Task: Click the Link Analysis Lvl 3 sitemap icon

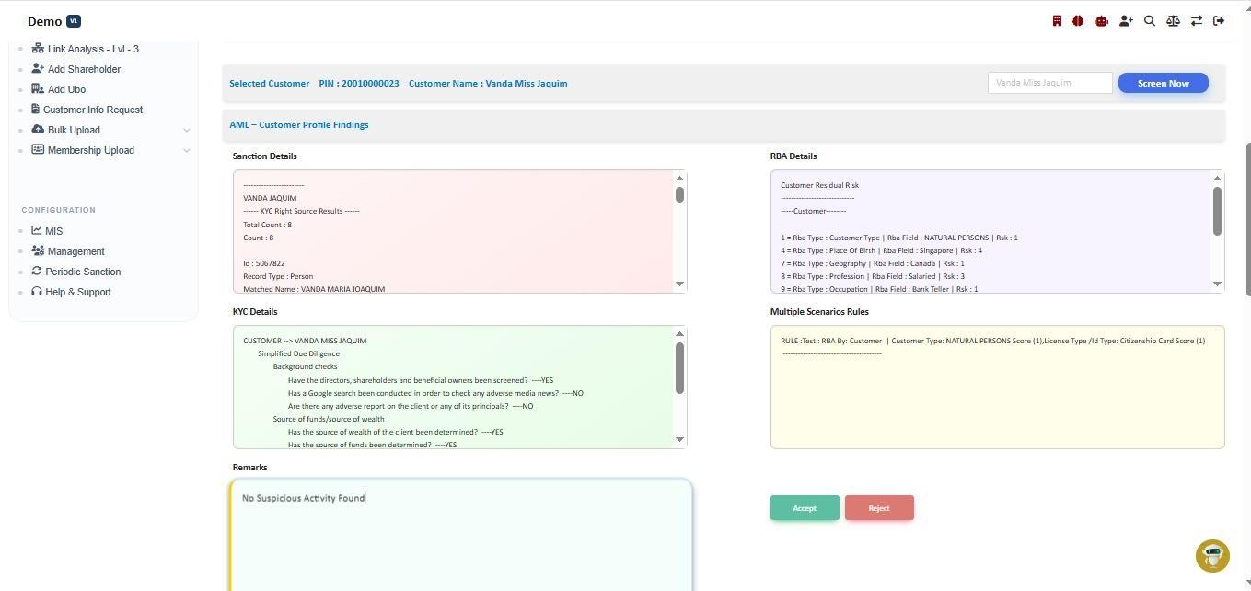Action: (x=38, y=48)
